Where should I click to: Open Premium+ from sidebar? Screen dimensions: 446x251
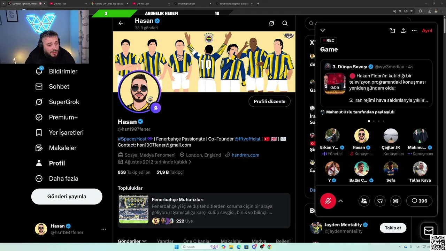coord(56,117)
